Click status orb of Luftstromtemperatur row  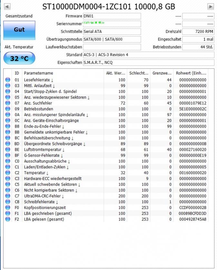8,150
